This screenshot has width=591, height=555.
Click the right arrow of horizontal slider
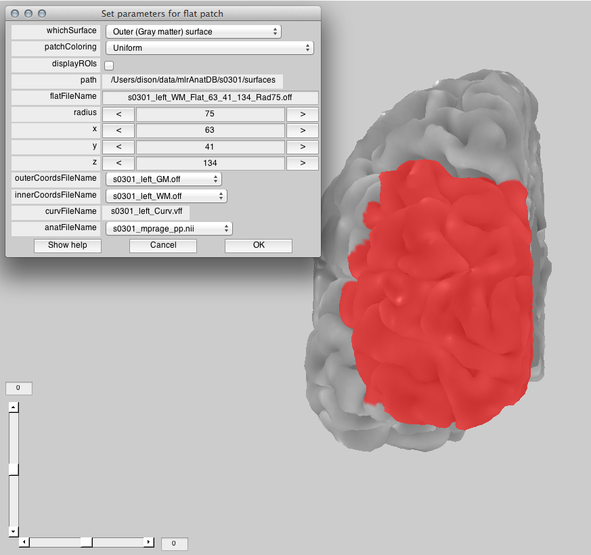[149, 542]
